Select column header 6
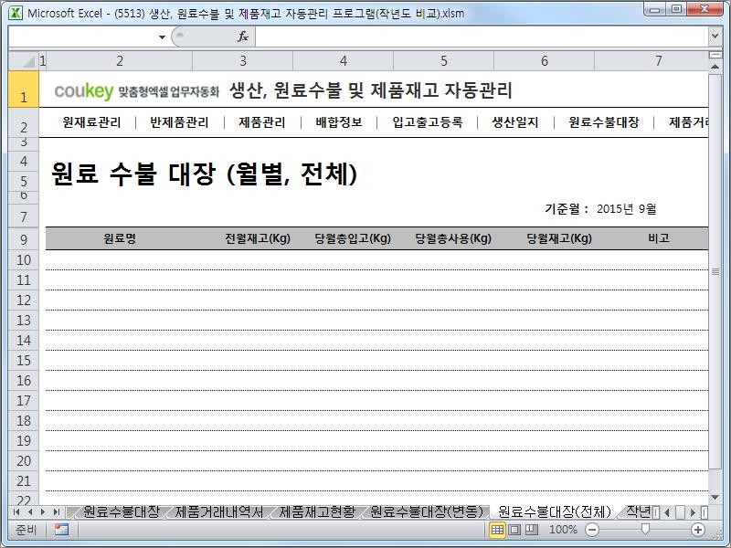The image size is (731, 548). (x=545, y=60)
